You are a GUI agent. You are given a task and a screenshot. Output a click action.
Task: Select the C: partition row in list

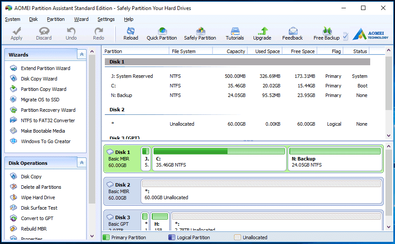click(x=238, y=86)
